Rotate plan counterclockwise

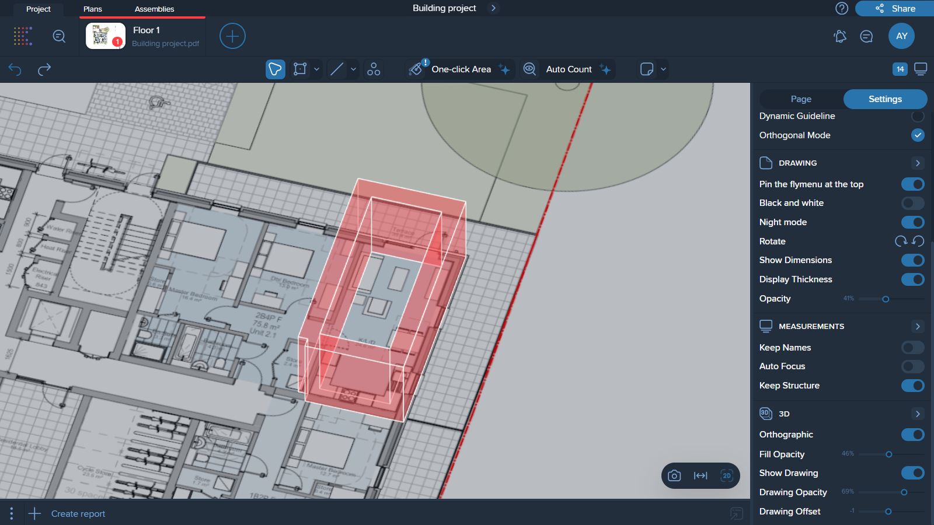(x=918, y=241)
